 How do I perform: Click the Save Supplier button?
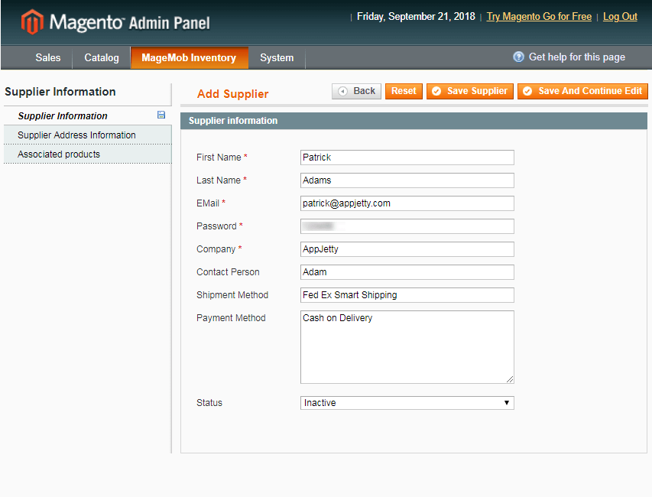pos(467,91)
